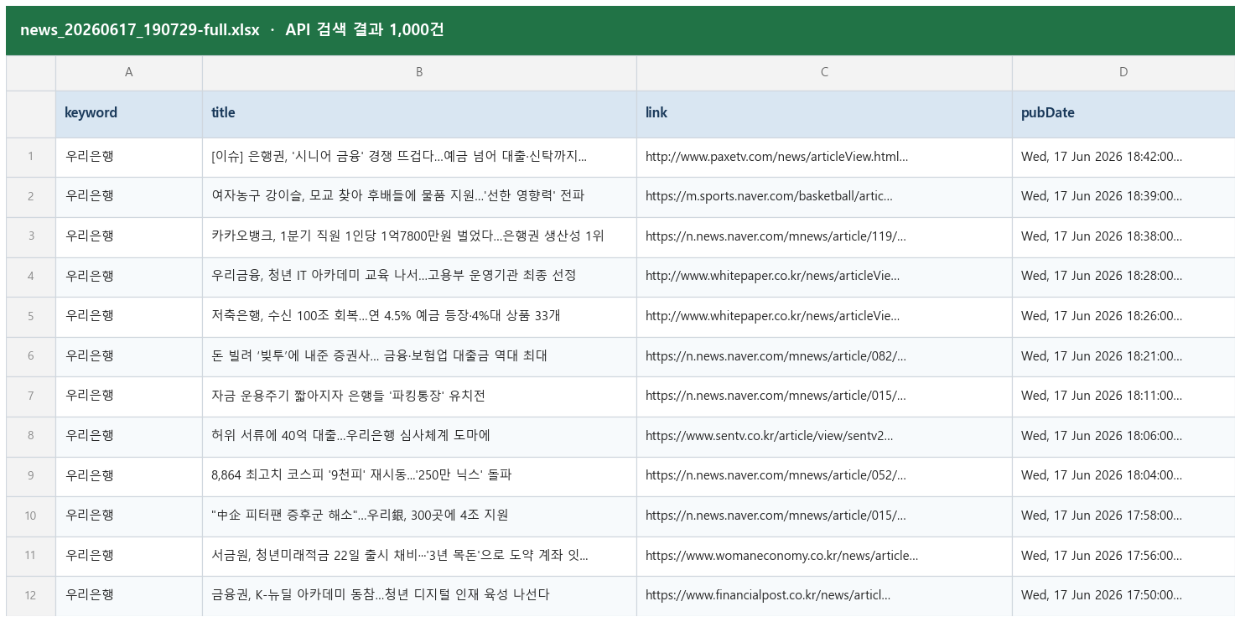Viewport: 1240px width, 622px height.
Task: Click the title header cell
Action: click(419, 114)
